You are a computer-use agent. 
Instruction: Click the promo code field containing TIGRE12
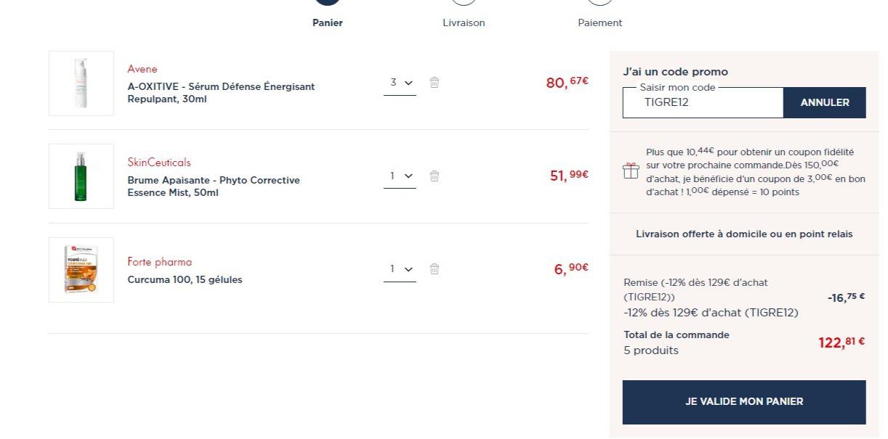coord(702,103)
